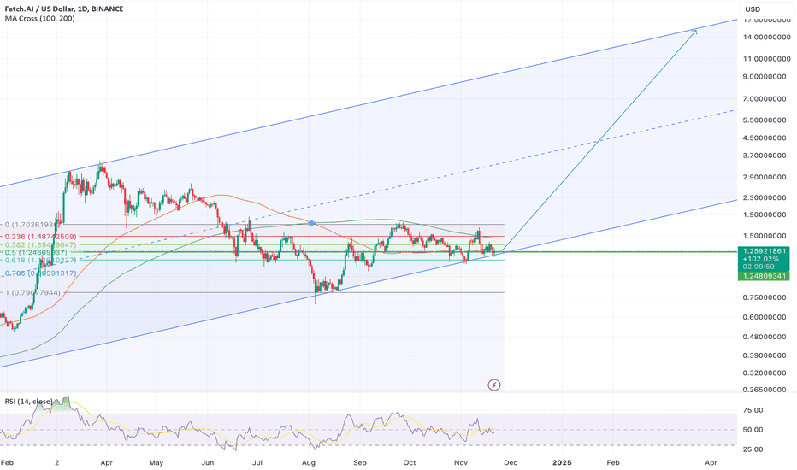
Task: Select the Fibonacci 1 (0.79077944) level label
Action: pyautogui.click(x=33, y=292)
